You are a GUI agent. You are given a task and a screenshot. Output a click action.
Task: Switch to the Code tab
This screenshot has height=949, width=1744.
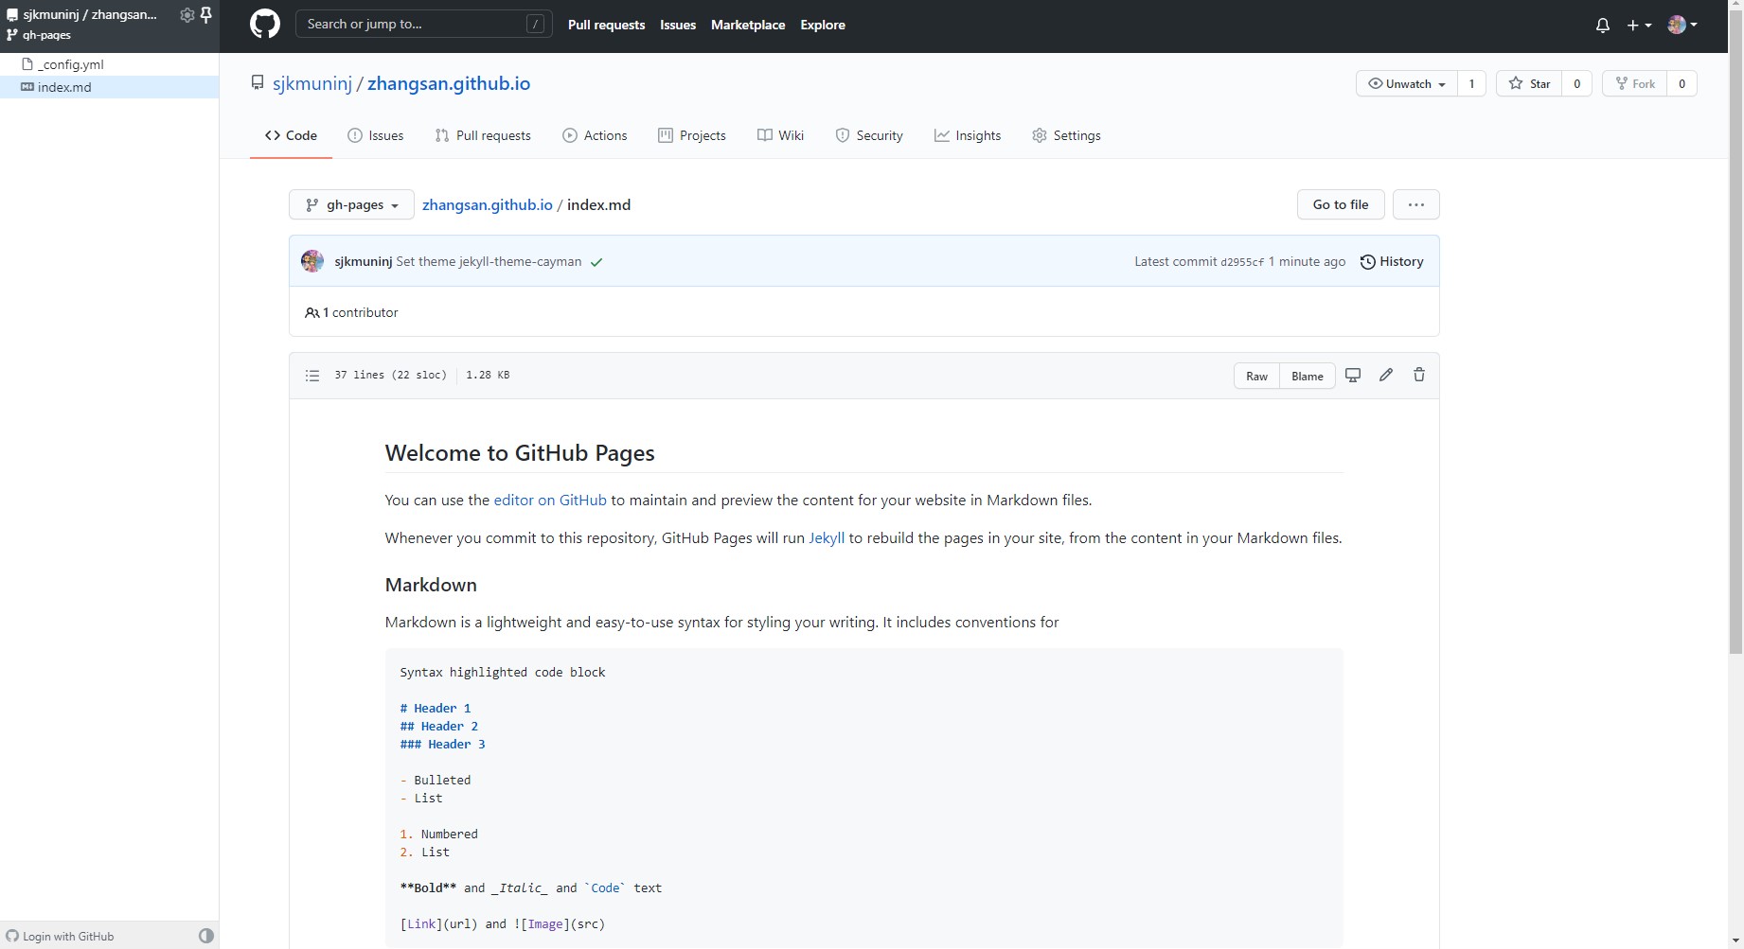[x=291, y=135]
